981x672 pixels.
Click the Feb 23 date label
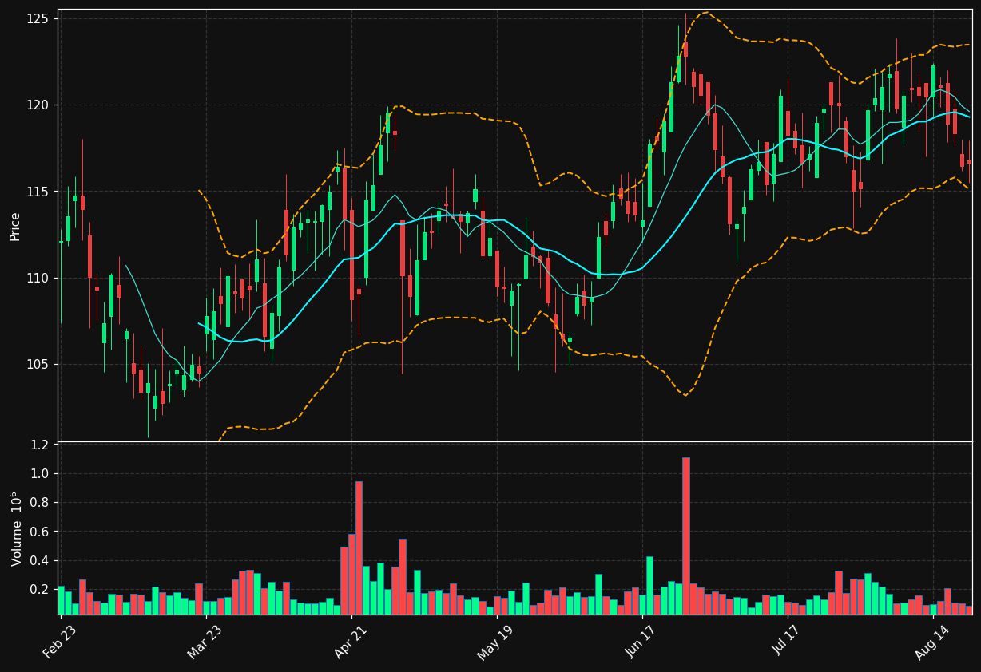(60, 642)
